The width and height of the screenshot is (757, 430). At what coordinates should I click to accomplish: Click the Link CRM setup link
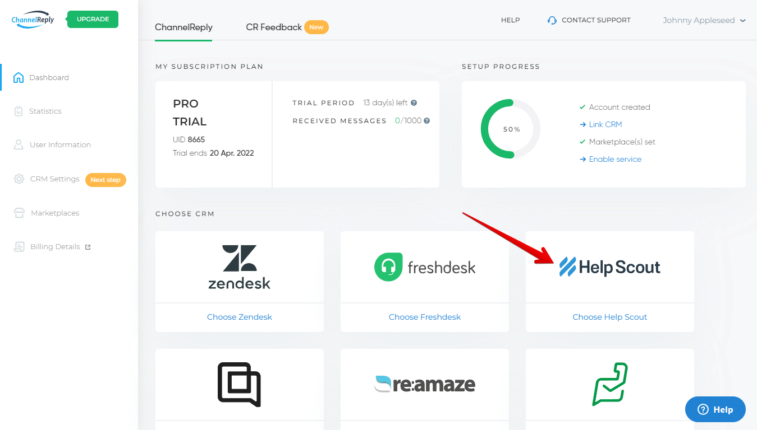pyautogui.click(x=605, y=124)
